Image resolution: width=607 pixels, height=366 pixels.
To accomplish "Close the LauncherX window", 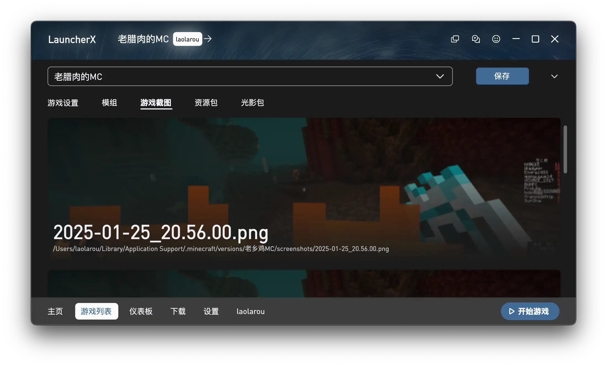I will 555,39.
